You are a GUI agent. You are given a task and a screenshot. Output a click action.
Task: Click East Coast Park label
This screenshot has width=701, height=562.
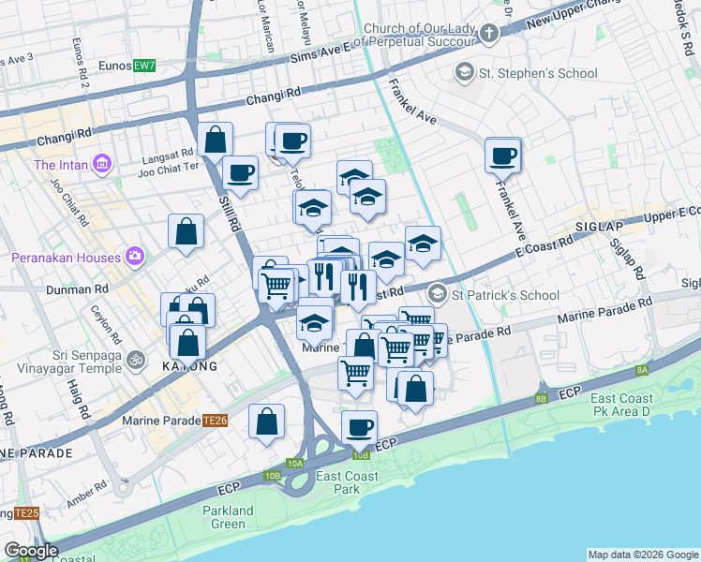coord(347,482)
